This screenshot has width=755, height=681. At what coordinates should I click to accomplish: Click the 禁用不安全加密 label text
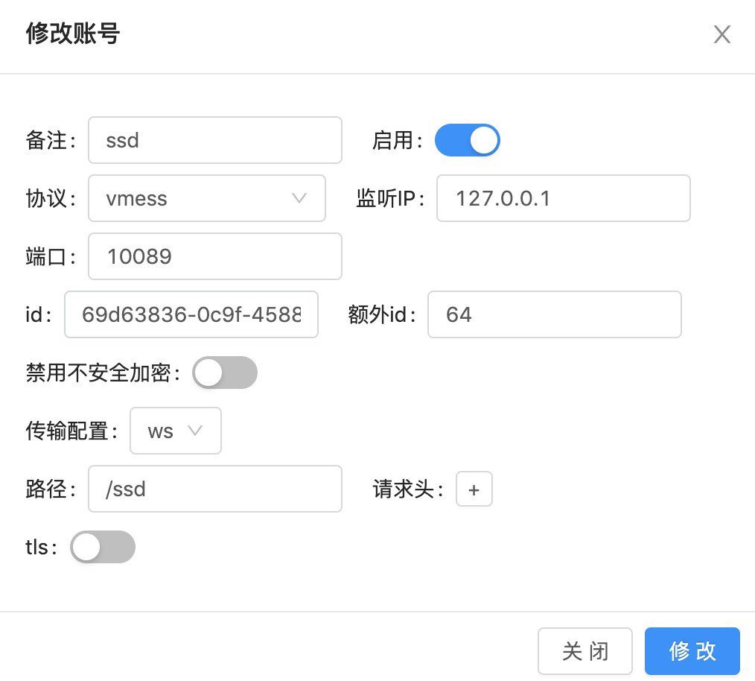pos(101,373)
